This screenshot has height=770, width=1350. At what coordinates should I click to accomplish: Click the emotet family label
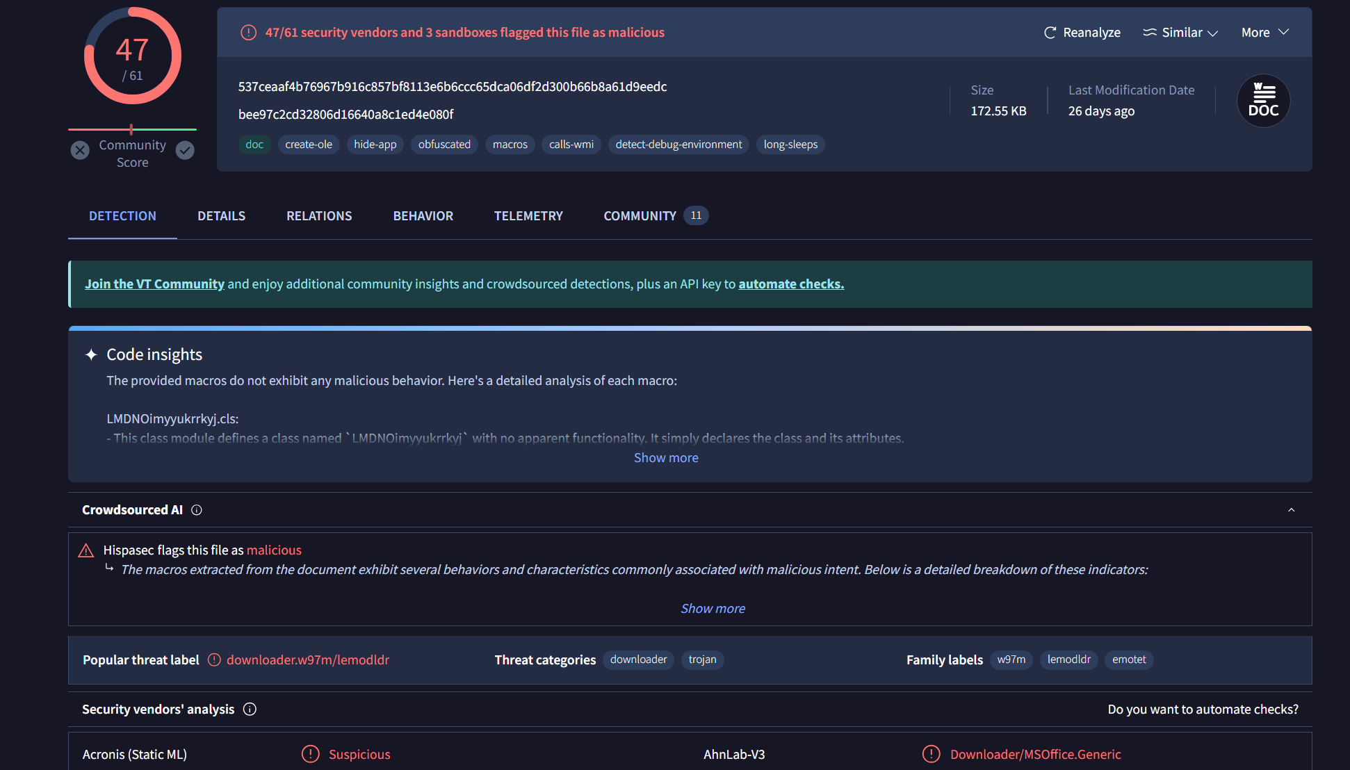1128,660
